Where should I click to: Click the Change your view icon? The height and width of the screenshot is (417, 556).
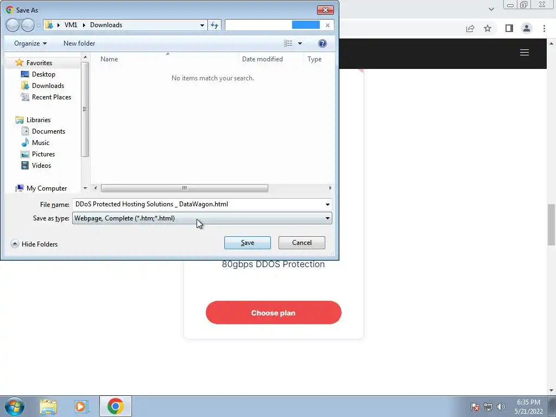[288, 43]
